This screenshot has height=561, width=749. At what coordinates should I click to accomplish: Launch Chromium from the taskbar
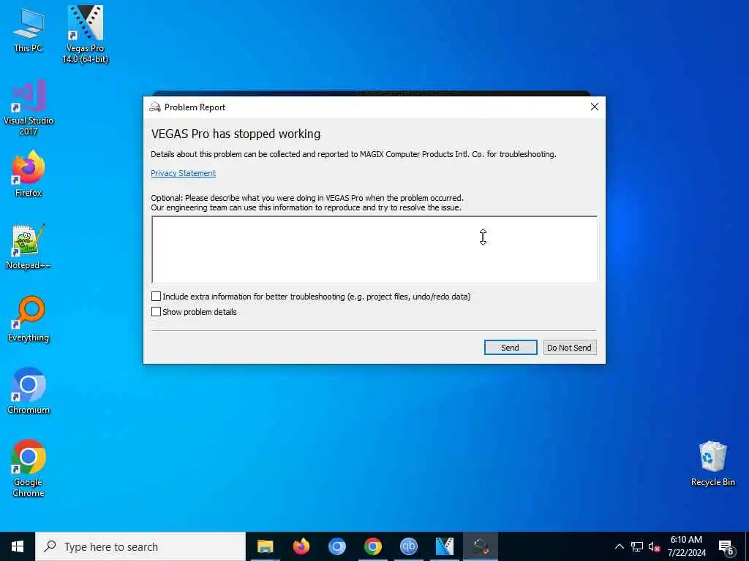(336, 546)
